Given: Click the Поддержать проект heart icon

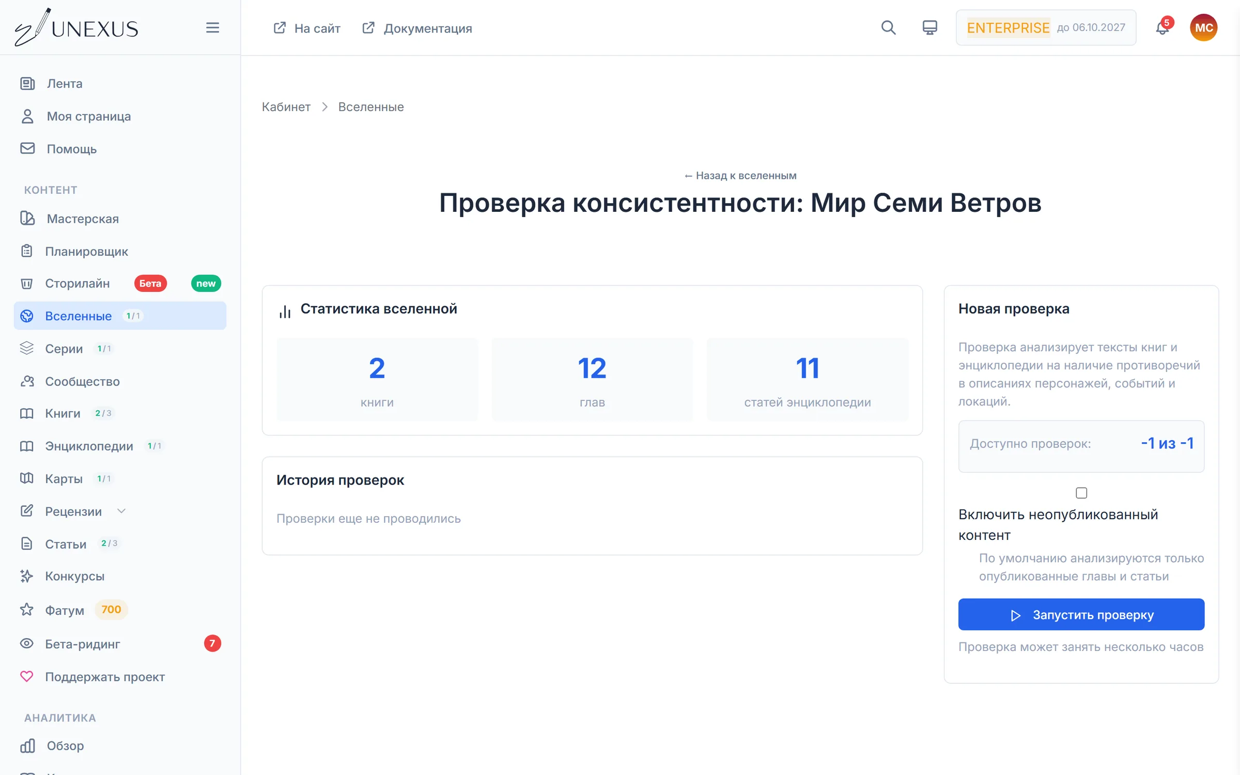Looking at the screenshot, I should (26, 676).
